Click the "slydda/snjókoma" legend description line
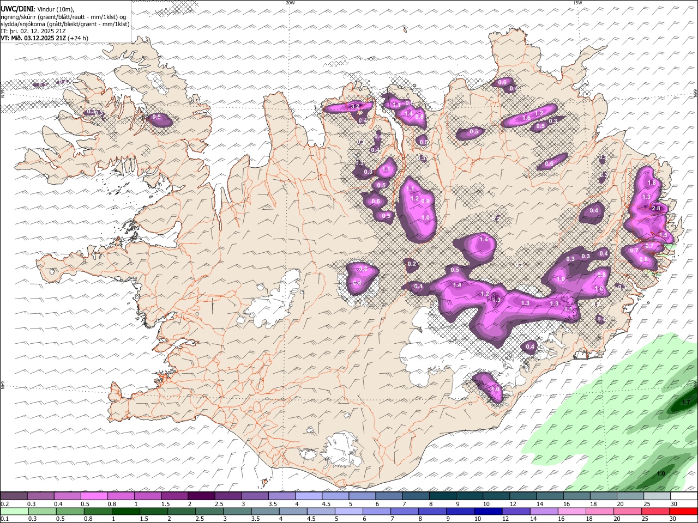Screen dimensions: 698x523 [65, 24]
